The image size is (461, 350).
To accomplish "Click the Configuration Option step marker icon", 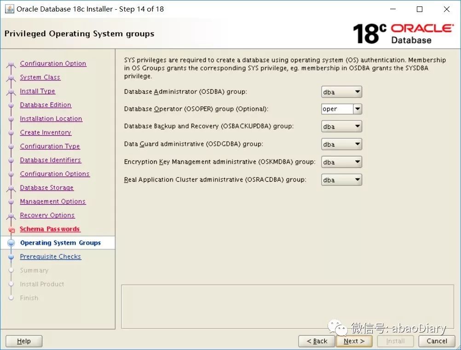I will pos(11,64).
